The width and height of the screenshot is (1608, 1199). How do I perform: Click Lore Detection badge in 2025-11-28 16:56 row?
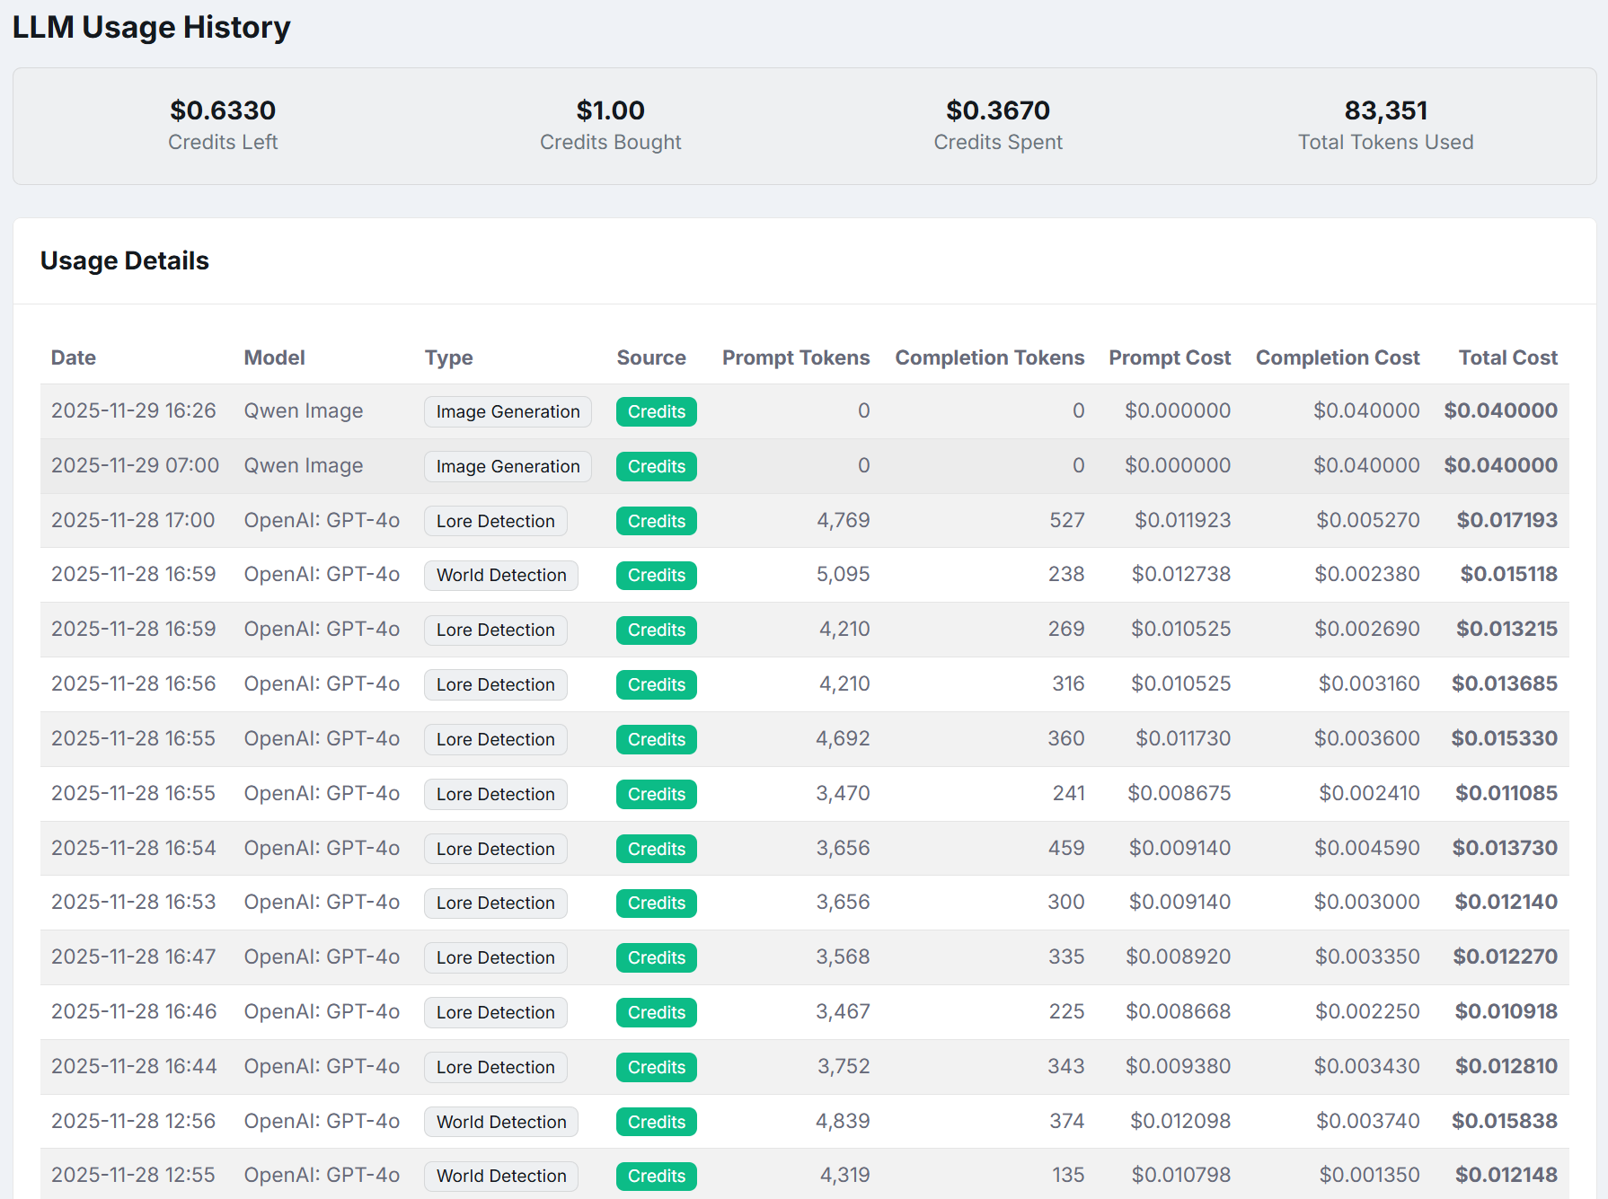[496, 684]
